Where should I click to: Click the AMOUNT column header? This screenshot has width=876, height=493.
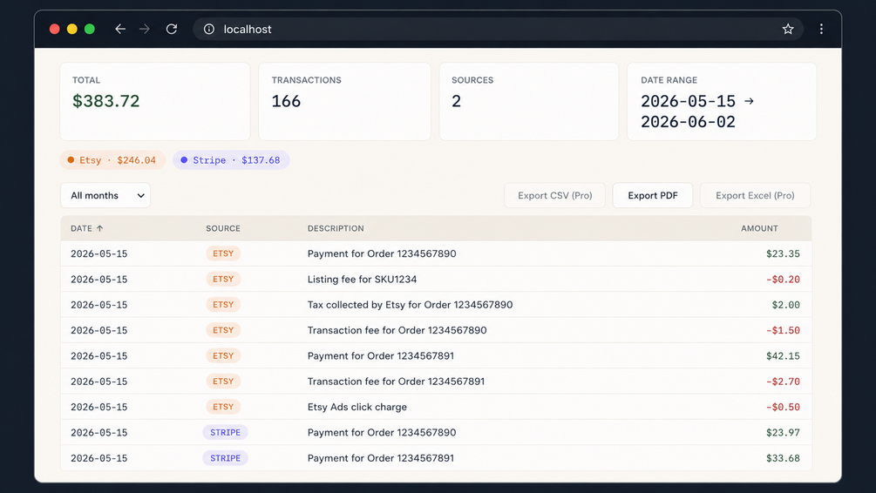[759, 228]
